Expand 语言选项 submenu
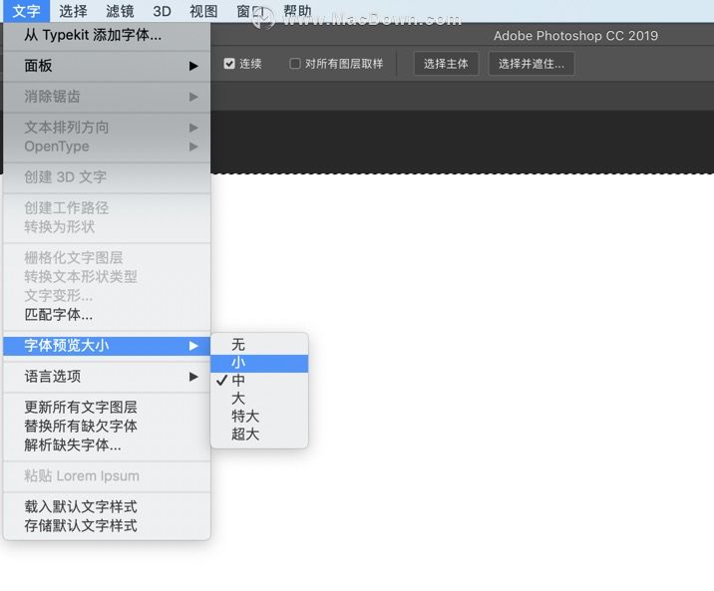This screenshot has width=714, height=591. click(x=107, y=377)
